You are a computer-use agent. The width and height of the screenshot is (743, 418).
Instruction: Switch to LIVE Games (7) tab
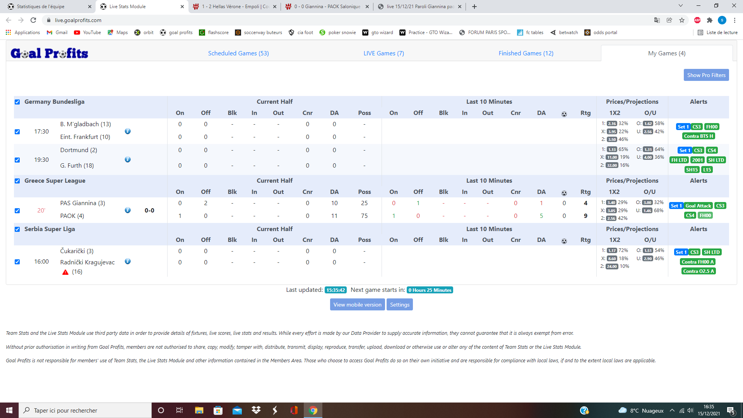point(383,53)
